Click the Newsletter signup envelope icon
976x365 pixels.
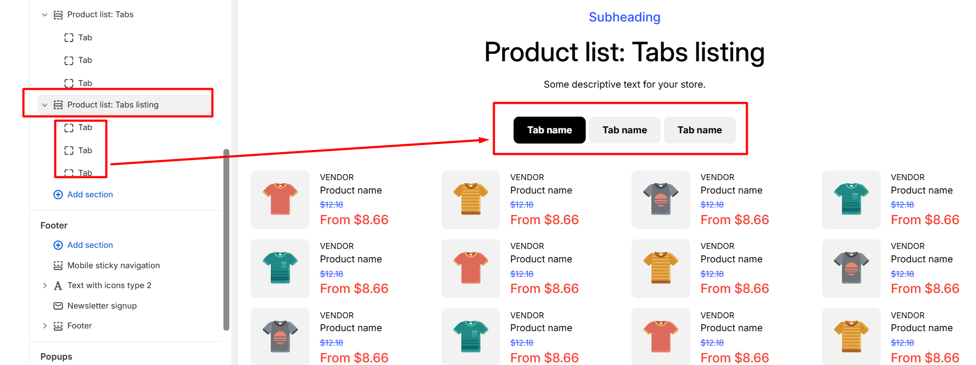[x=58, y=306]
